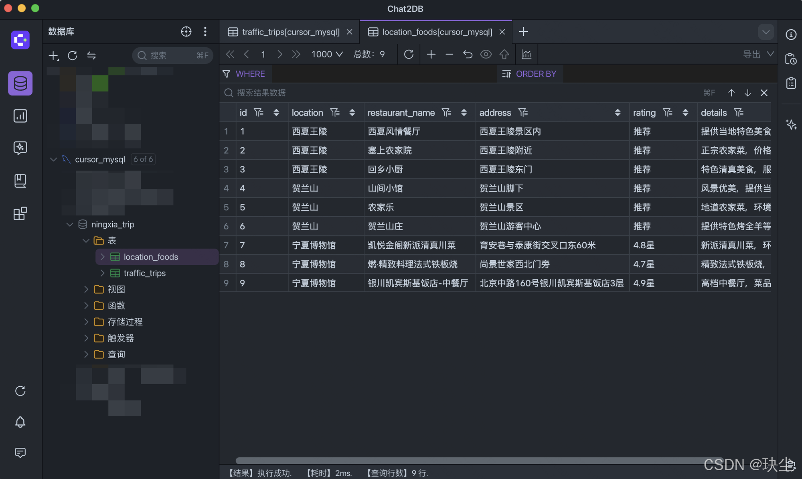
Task: Click the undo changes arrow icon
Action: click(x=468, y=54)
